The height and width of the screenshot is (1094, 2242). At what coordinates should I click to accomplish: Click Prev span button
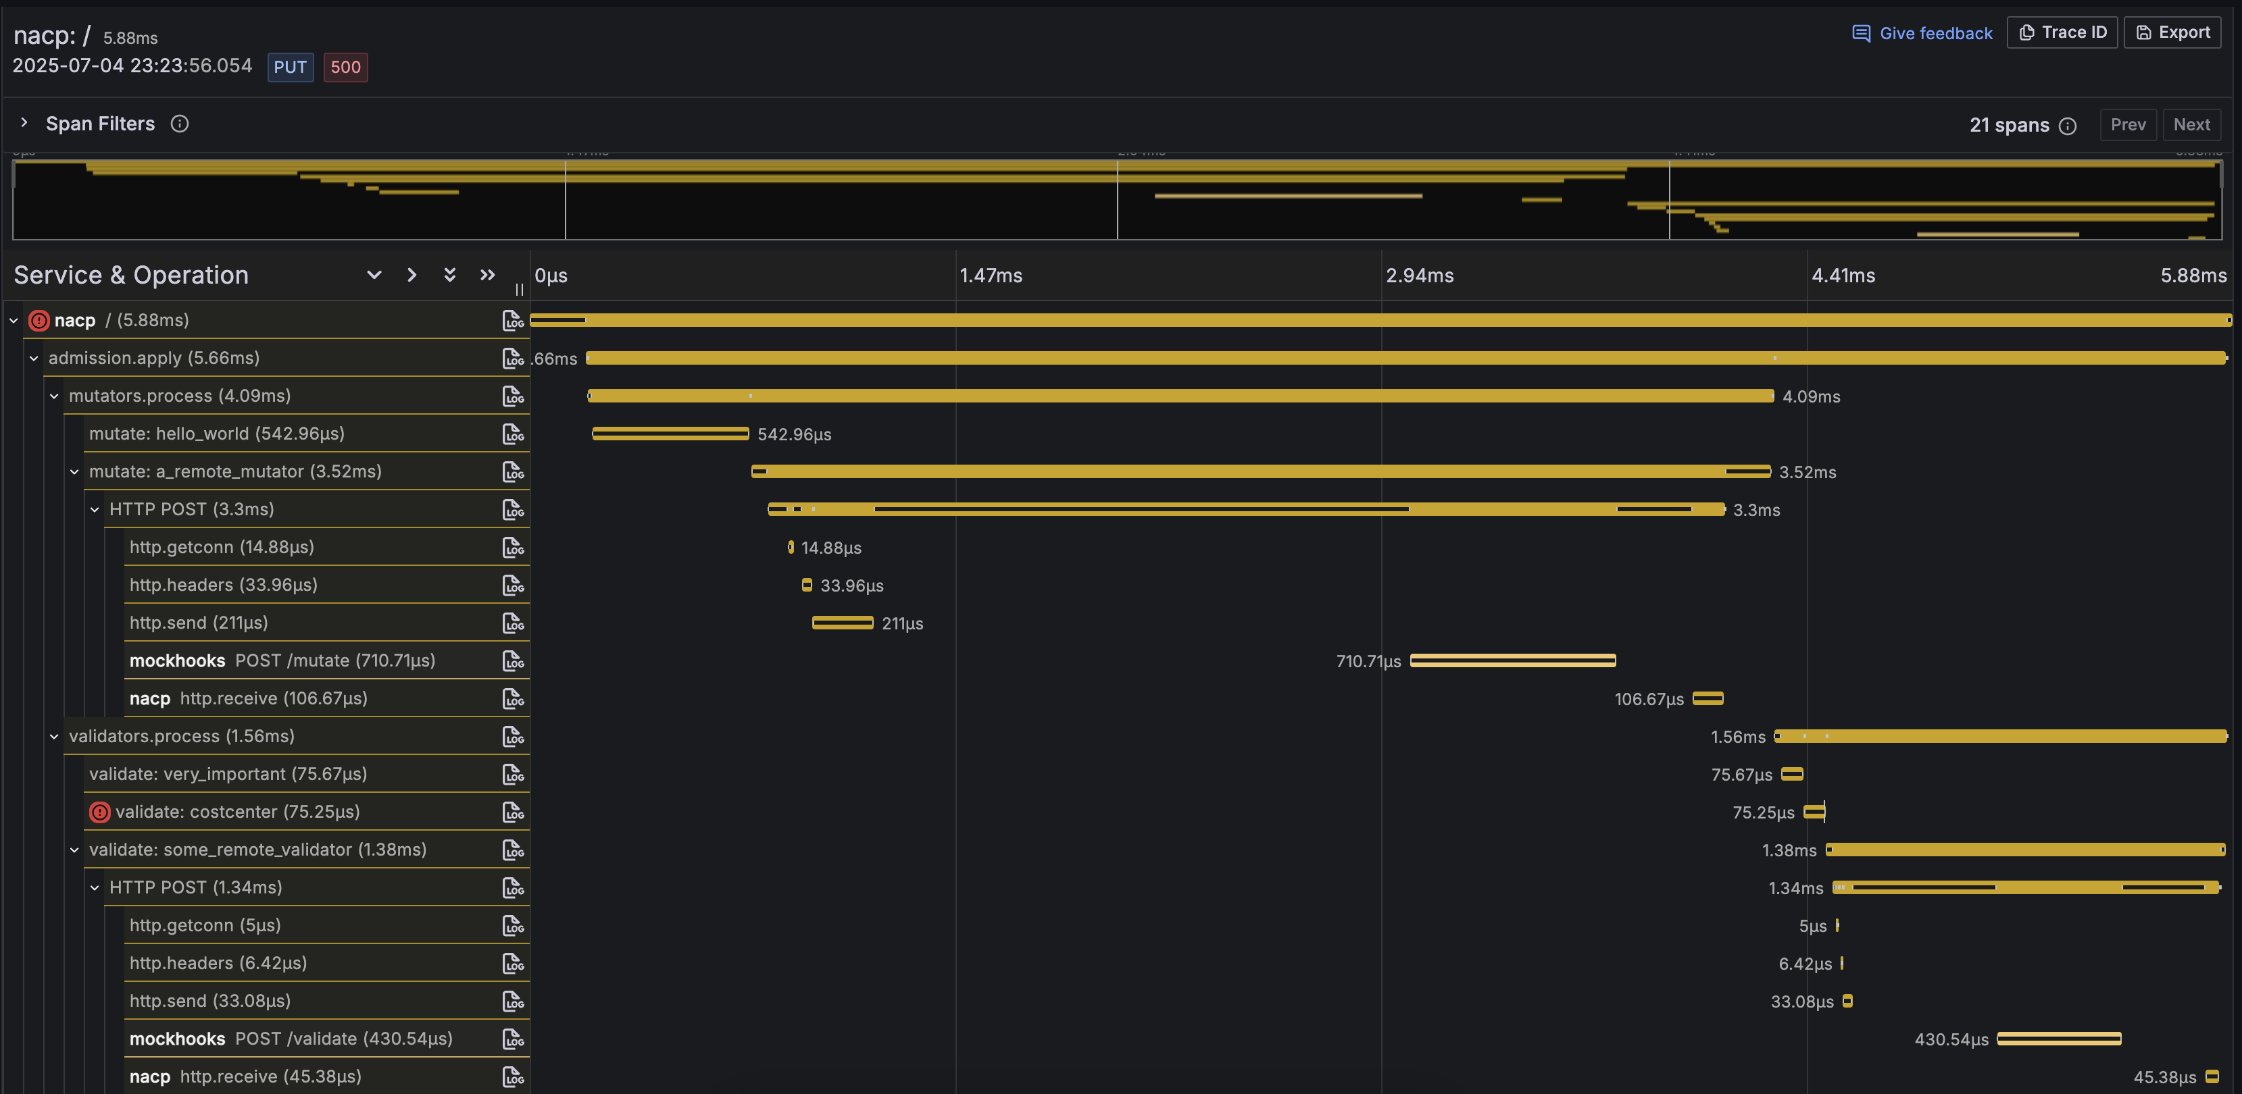pos(2128,124)
